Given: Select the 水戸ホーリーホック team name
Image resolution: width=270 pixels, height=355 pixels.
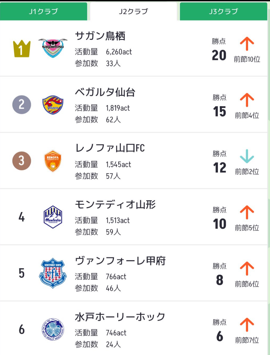Looking at the screenshot, I should [x=120, y=317].
